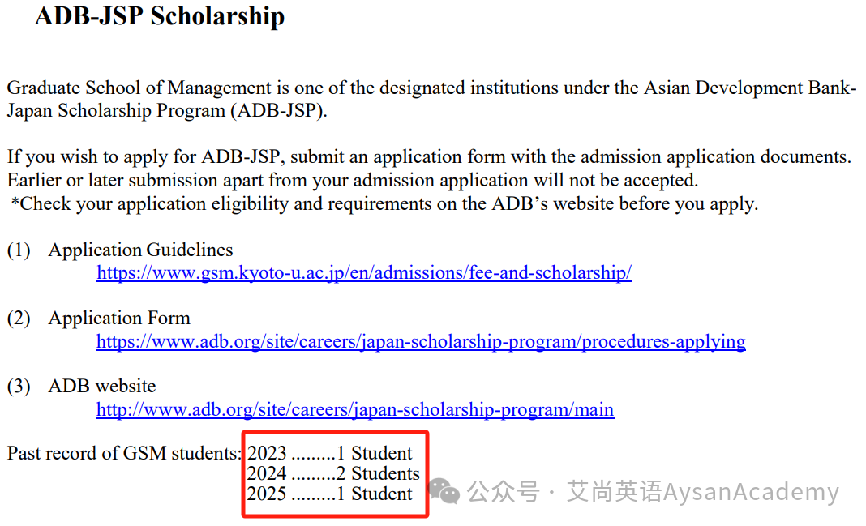This screenshot has width=866, height=526.
Task: Open the ADB japan-scholarship-program/main link
Action: click(355, 409)
